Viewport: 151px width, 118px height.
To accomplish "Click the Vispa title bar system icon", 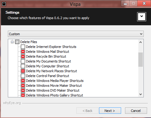I will pos(4,4).
